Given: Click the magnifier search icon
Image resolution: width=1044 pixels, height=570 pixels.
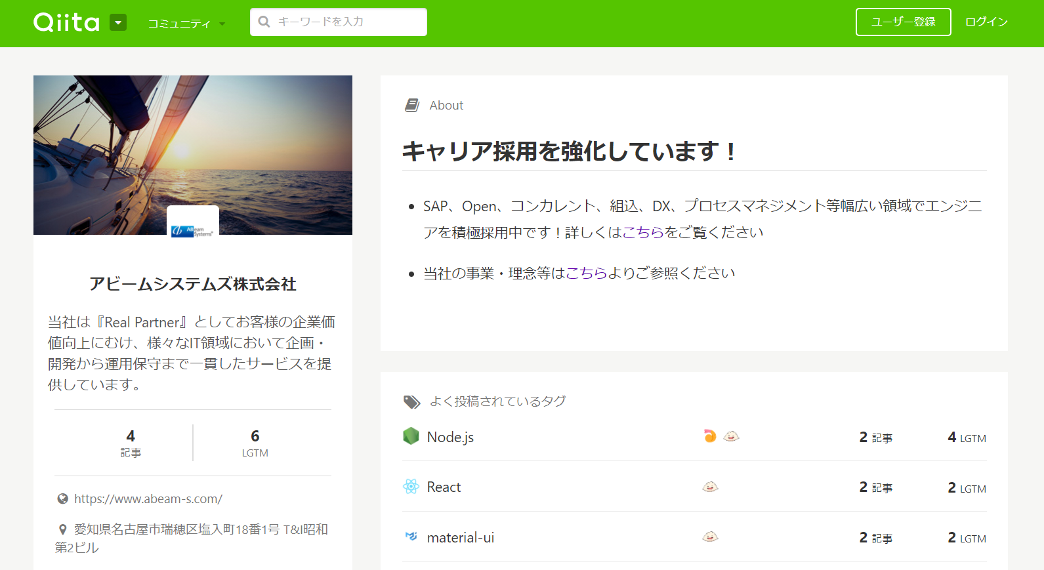Looking at the screenshot, I should click(264, 22).
